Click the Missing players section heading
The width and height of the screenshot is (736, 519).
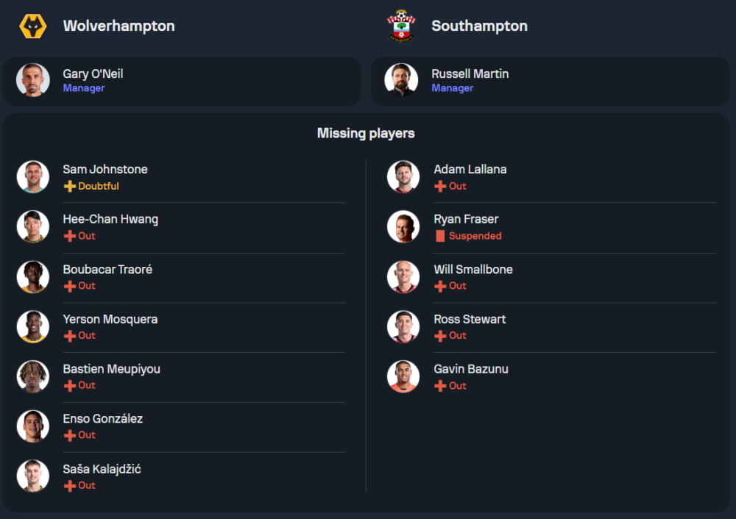point(366,133)
